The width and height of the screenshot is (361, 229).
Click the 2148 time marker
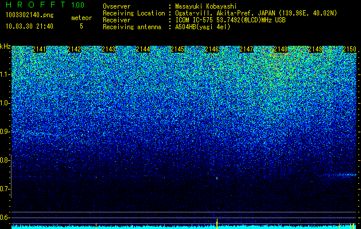tap(281, 49)
